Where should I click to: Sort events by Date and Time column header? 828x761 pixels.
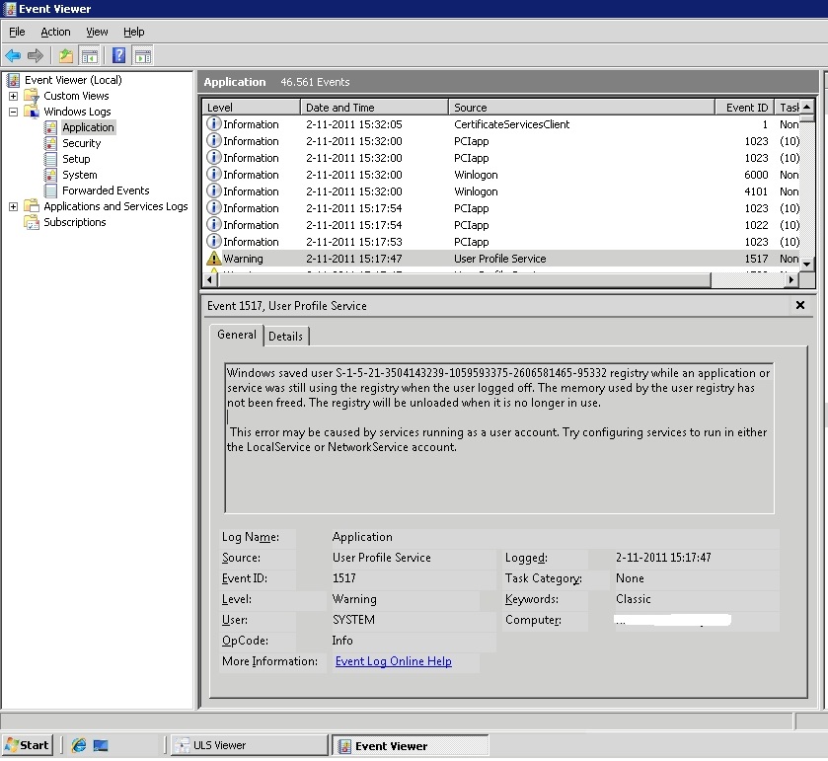click(x=374, y=108)
